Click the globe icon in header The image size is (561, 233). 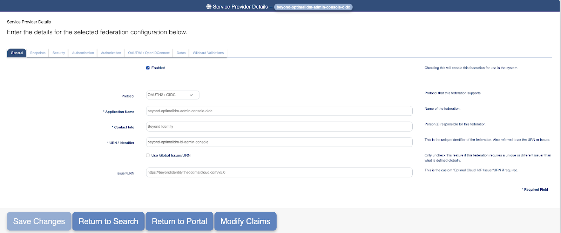pos(209,7)
